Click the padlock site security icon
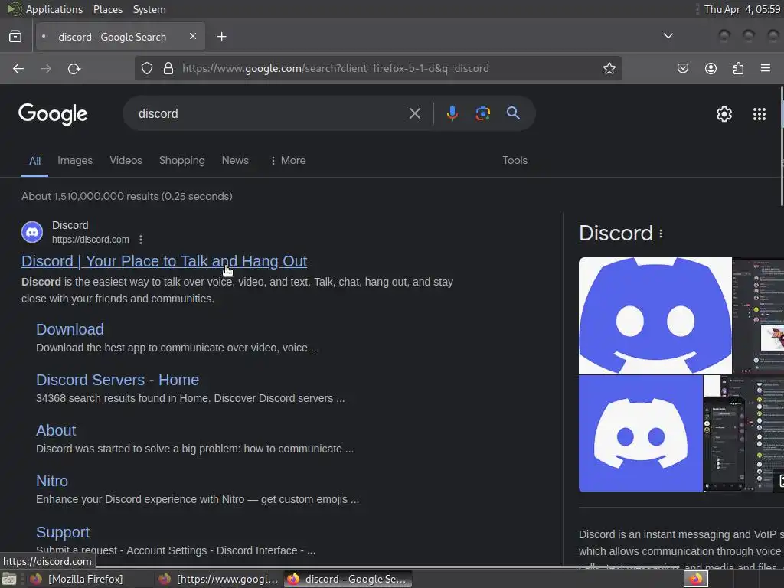 (168, 68)
